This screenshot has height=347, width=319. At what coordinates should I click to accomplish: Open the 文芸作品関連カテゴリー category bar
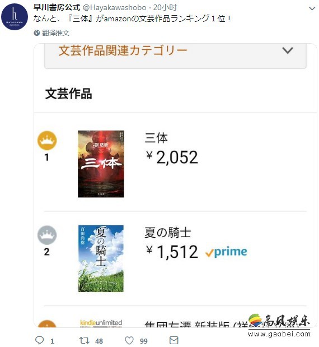point(175,56)
